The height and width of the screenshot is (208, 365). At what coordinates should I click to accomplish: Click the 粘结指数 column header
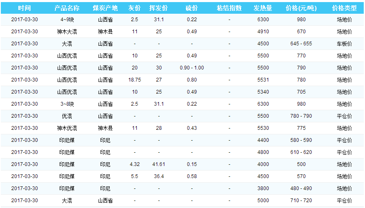click(229, 8)
